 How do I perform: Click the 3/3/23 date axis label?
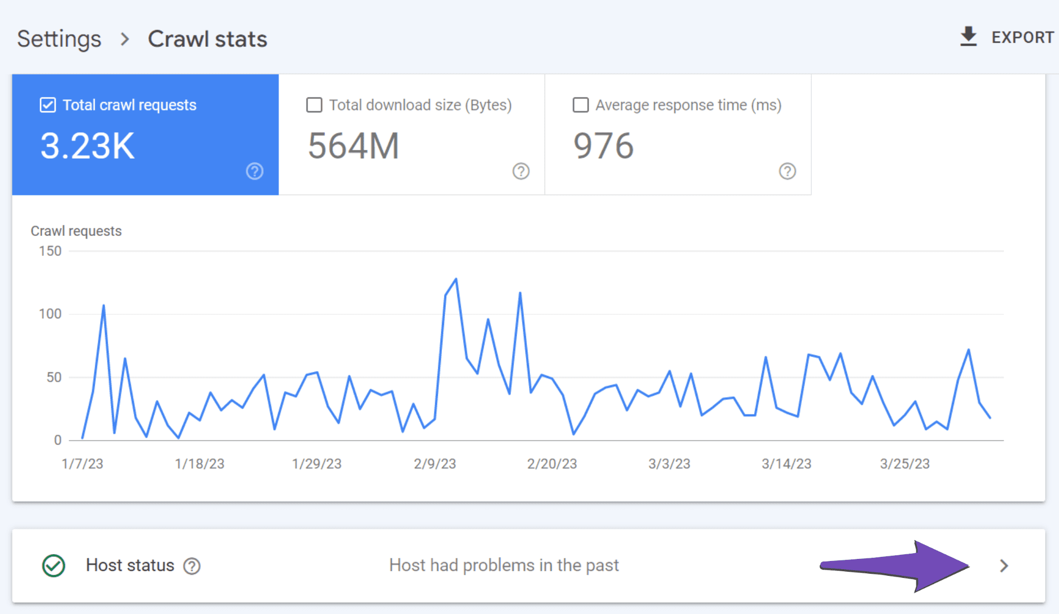click(x=669, y=464)
